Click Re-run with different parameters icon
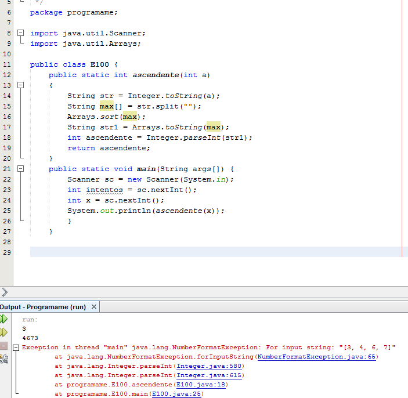Image resolution: width=408 pixels, height=398 pixels. click(3, 332)
